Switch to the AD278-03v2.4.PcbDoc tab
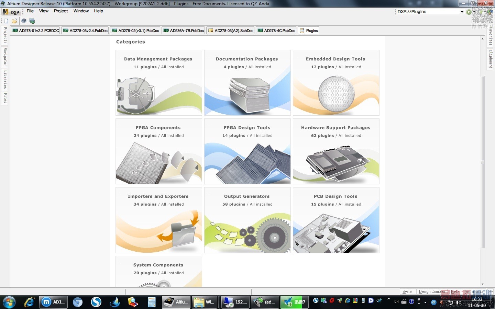Image resolution: width=495 pixels, height=309 pixels. [85, 31]
